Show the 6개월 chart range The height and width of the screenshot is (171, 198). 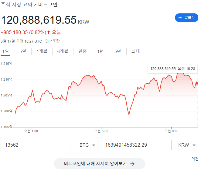[63, 51]
